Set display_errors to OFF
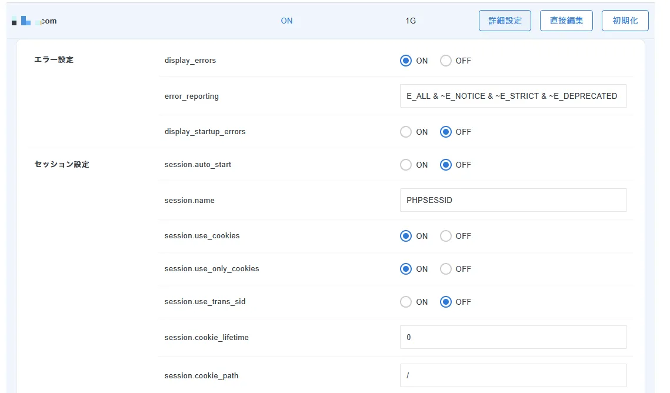The height and width of the screenshot is (393, 670). 446,61
